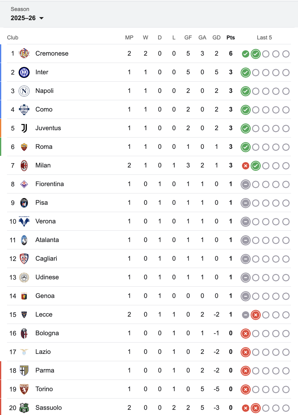Click Lecce's most recent loss marker
Viewport: 298px width, 415px height.
(256, 315)
